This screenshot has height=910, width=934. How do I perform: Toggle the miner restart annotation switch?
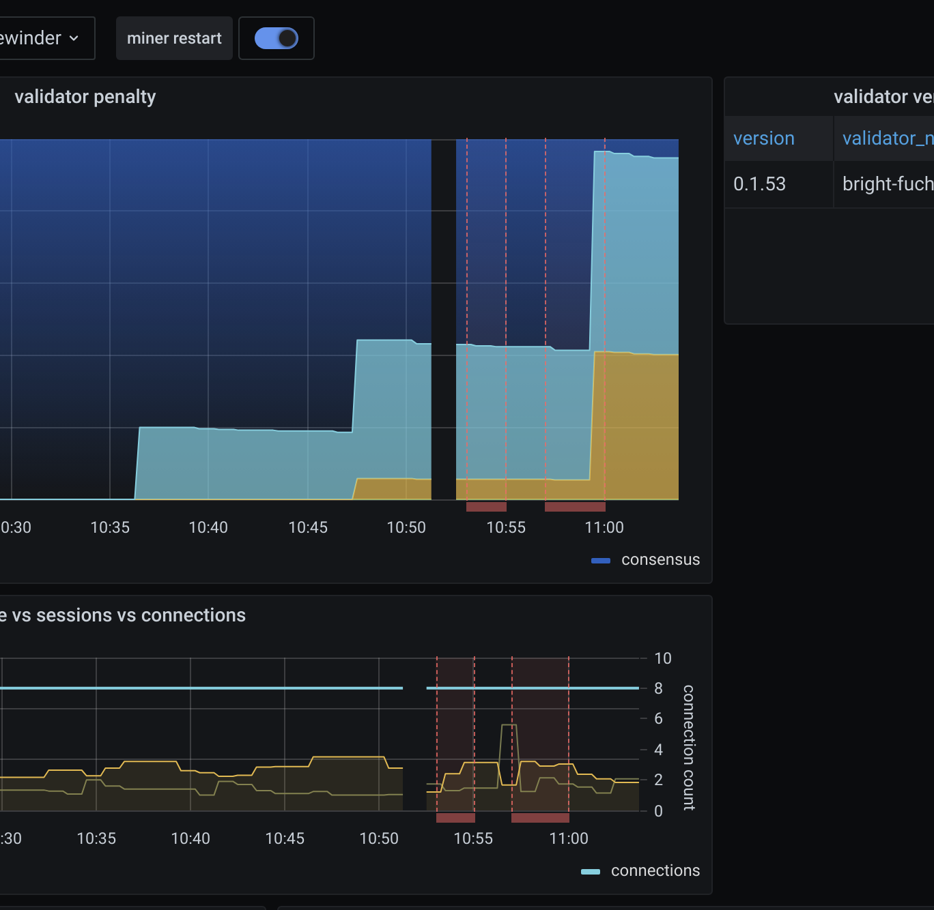coord(277,38)
